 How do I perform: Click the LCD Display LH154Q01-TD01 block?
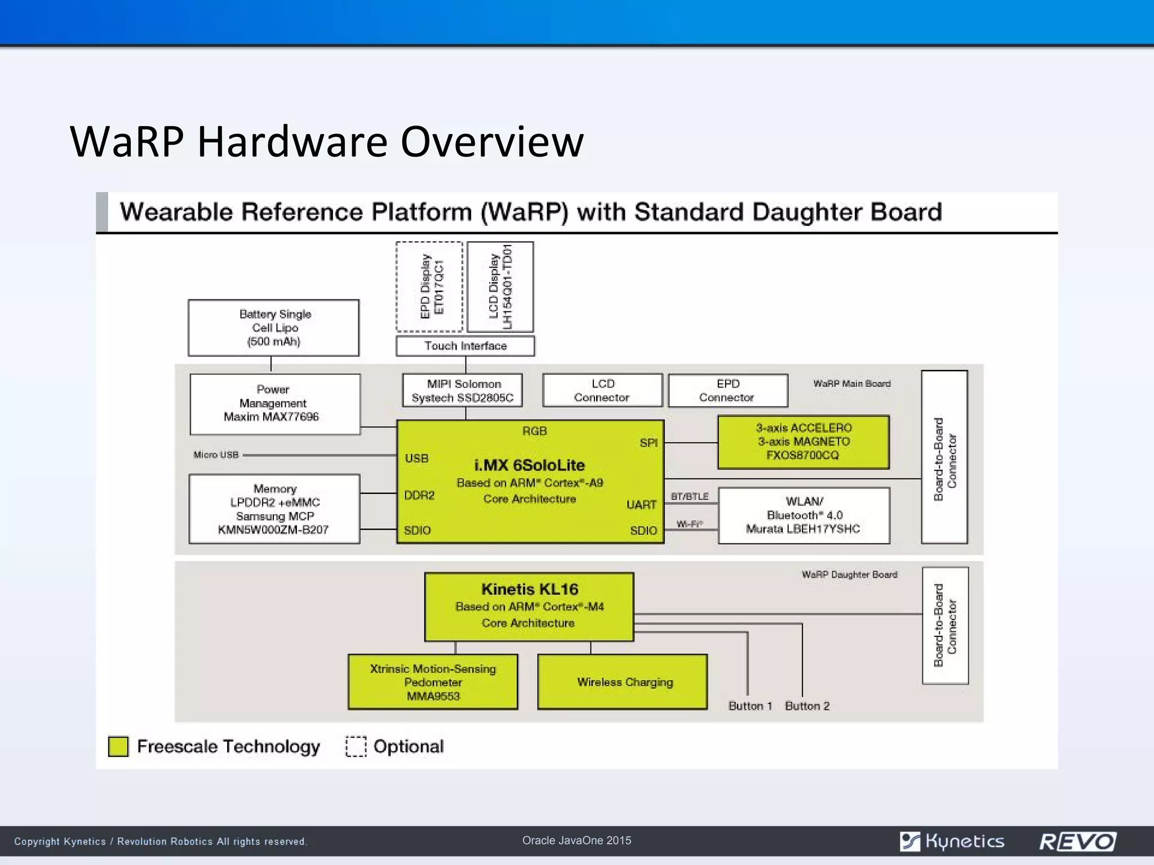coord(500,287)
